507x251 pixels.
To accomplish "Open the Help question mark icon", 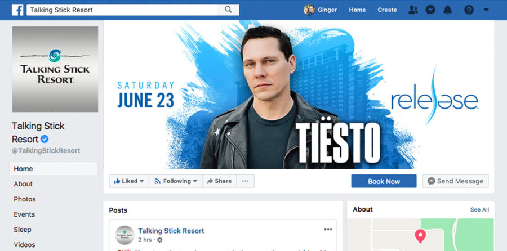I will [469, 10].
